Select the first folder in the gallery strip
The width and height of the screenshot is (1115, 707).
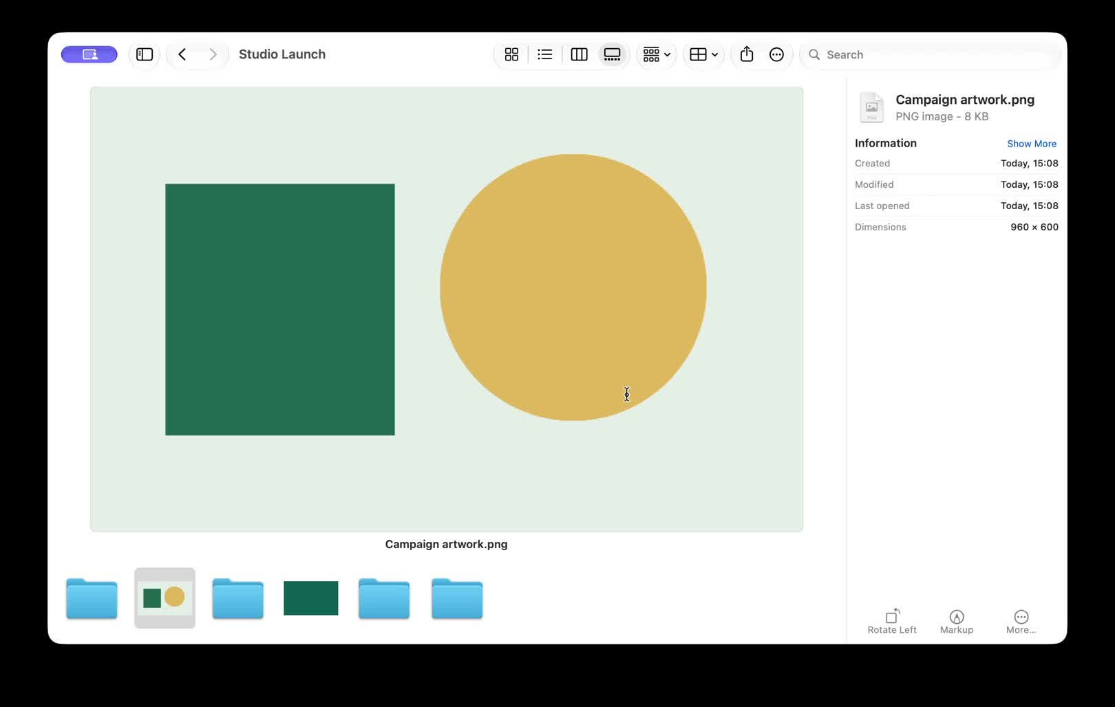[x=92, y=598]
